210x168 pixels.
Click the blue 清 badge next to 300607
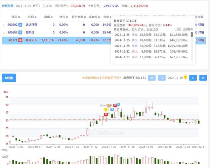click(x=20, y=32)
